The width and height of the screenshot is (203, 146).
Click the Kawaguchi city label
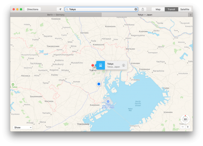coord(99,45)
